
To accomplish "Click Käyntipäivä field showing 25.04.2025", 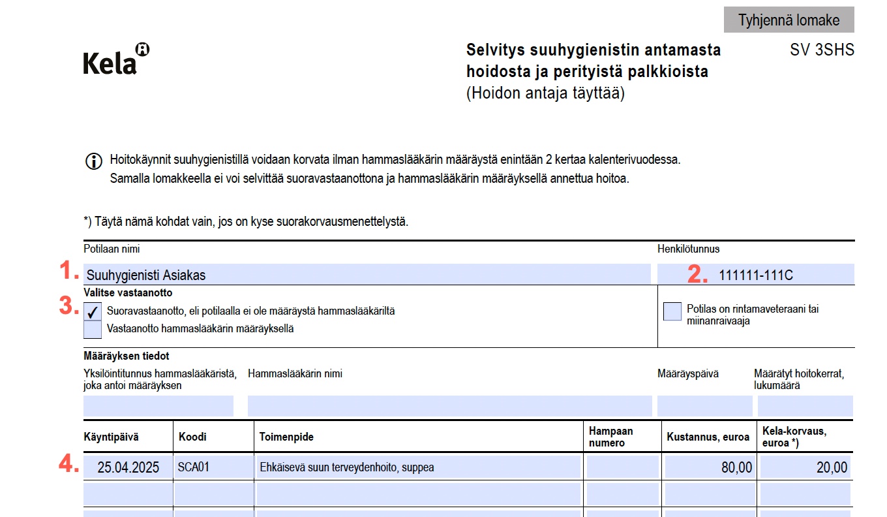I will pos(128,467).
